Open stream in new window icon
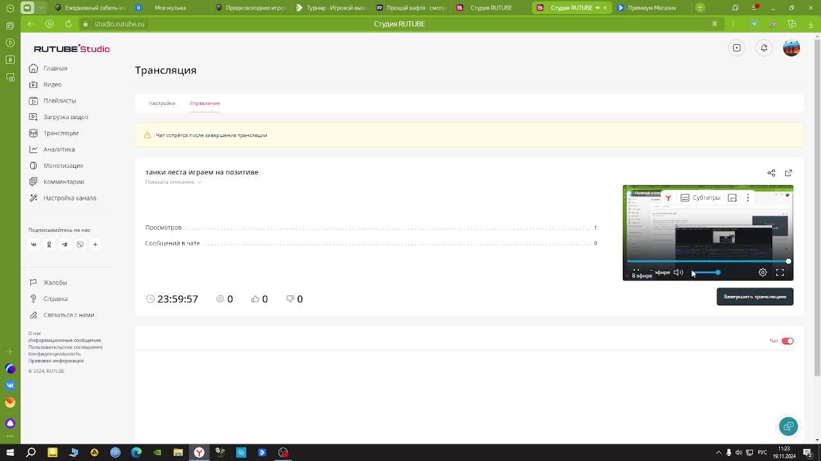821x461 pixels. [788, 173]
